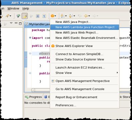The image size is (132, 120).
Task: Select Launch Amazon EC2 Instances
Action: 85,67
